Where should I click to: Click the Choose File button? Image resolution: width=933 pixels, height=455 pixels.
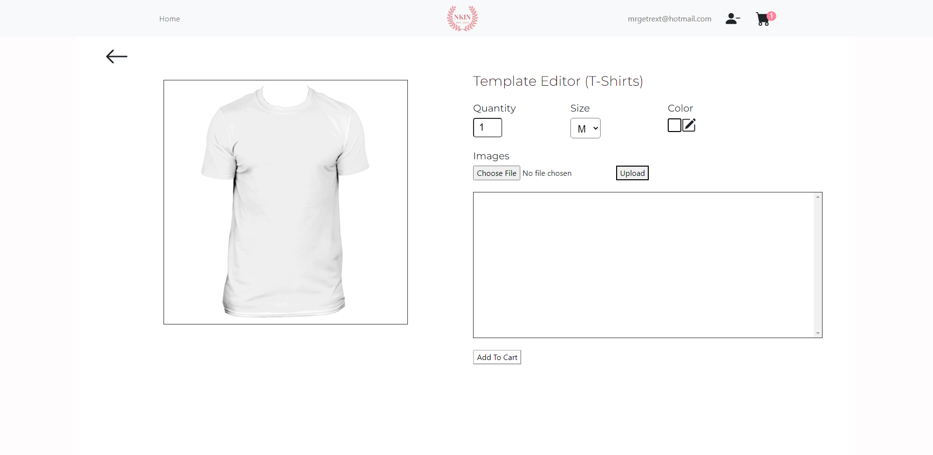496,173
